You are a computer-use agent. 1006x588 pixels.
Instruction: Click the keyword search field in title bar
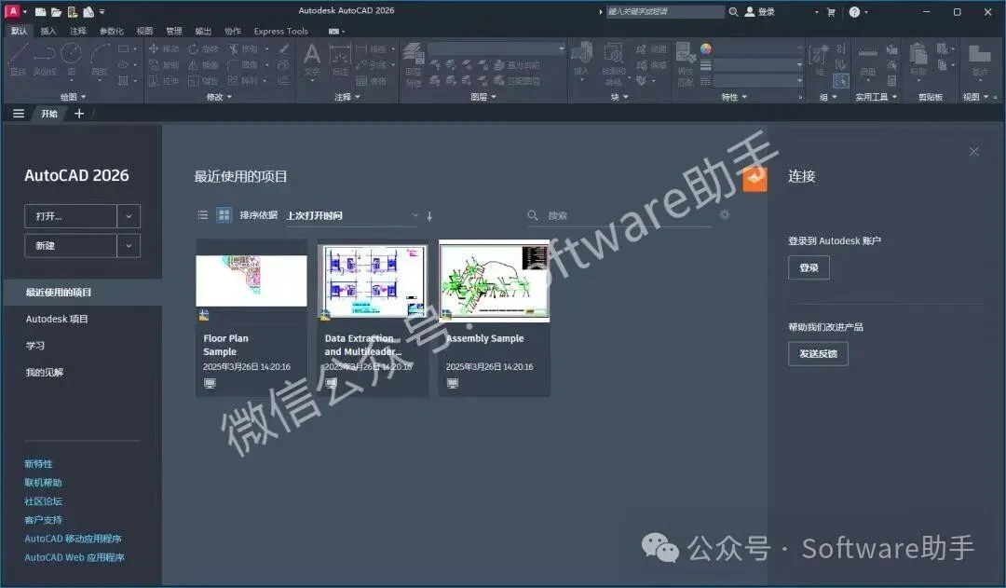[x=665, y=11]
